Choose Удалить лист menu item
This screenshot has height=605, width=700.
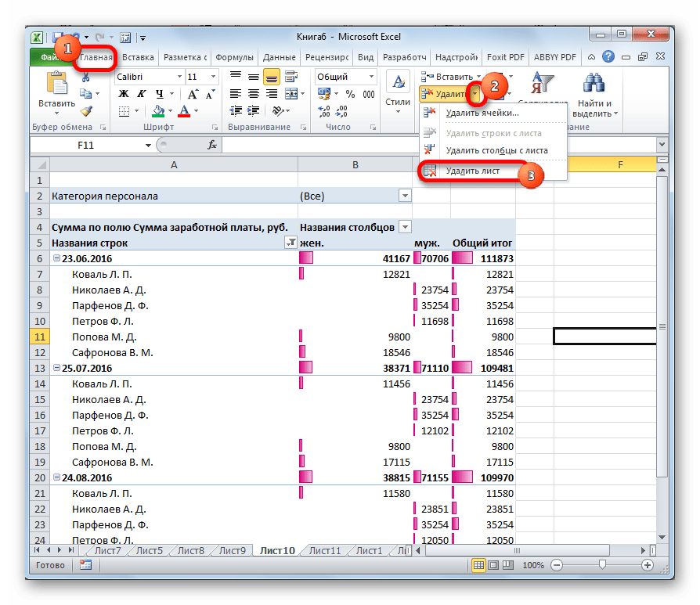point(473,171)
